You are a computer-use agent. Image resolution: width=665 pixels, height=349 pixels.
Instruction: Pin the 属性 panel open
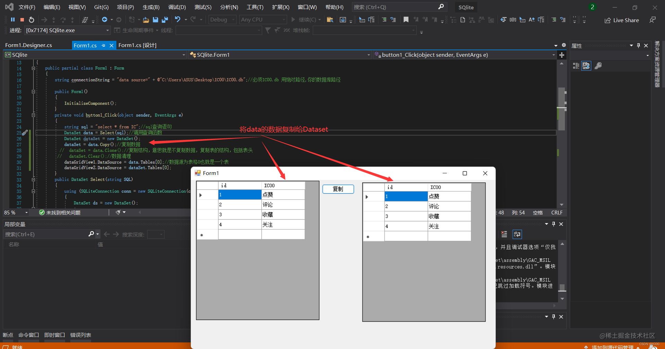click(638, 45)
